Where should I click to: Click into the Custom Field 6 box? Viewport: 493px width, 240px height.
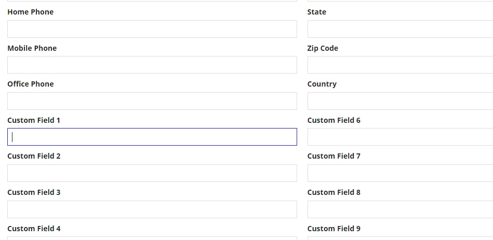point(400,137)
